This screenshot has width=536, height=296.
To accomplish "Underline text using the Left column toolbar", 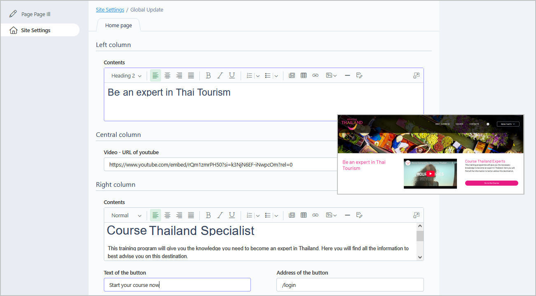I will click(232, 75).
